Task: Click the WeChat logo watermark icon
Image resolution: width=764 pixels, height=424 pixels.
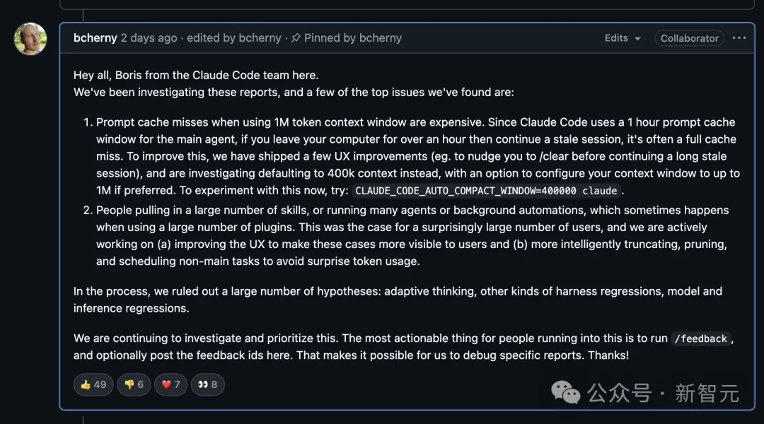Action: tap(566, 391)
